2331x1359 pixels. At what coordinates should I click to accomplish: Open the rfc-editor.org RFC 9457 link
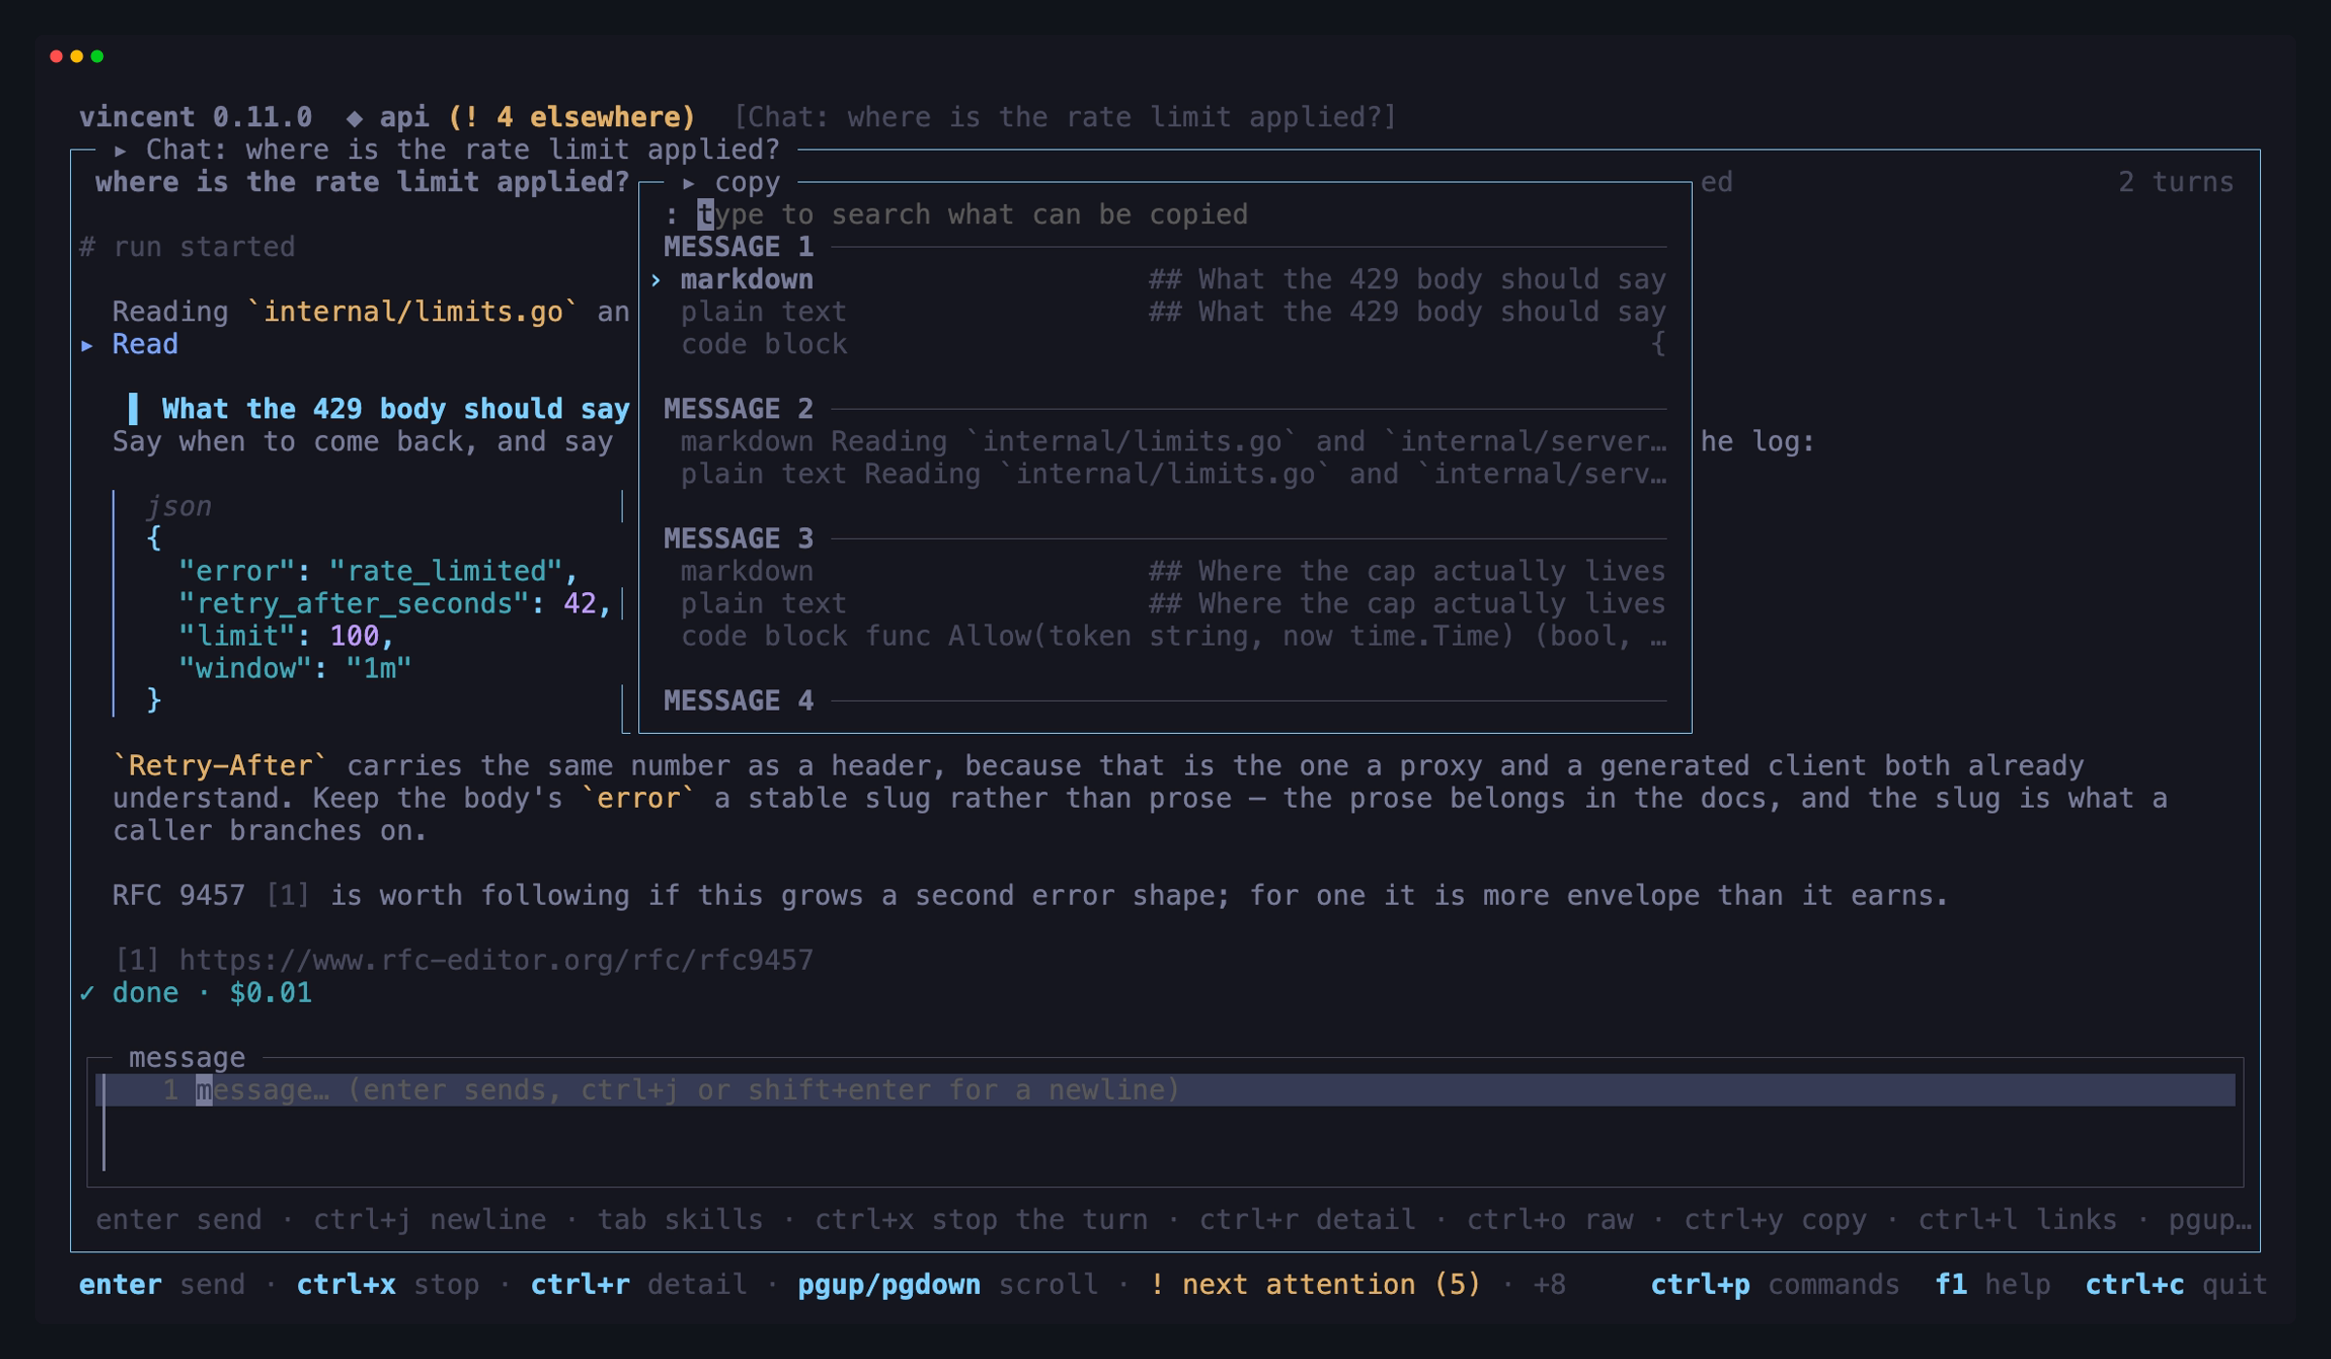click(495, 960)
